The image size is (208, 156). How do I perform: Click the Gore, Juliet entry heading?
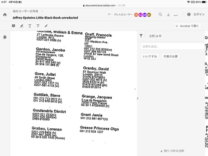[x=45, y=74]
